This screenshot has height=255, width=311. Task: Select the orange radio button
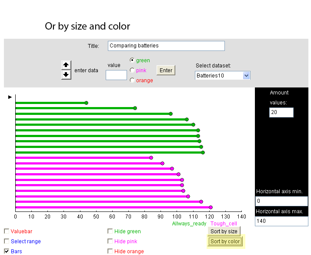(x=132, y=80)
